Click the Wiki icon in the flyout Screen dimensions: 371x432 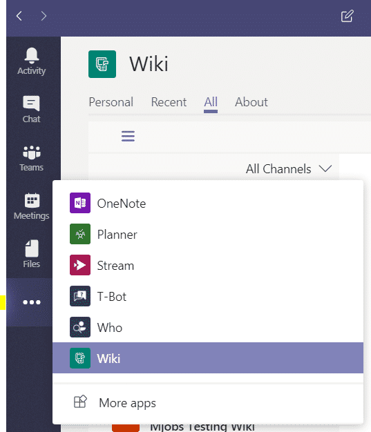[x=80, y=358]
